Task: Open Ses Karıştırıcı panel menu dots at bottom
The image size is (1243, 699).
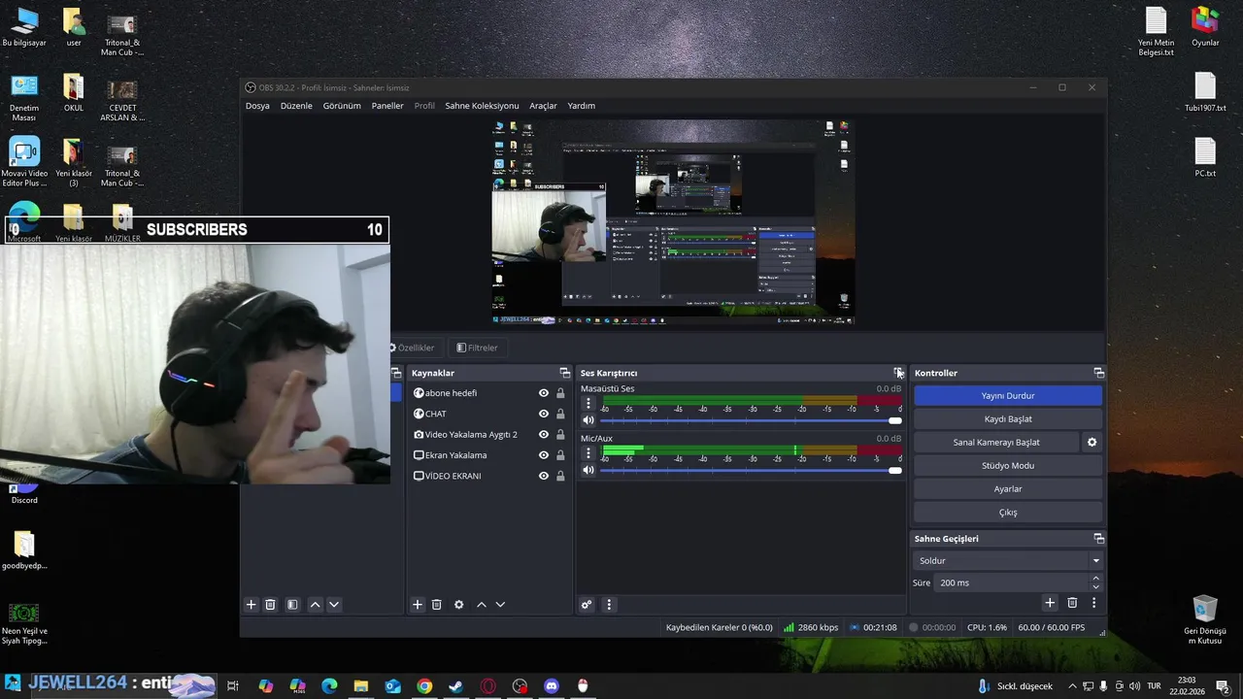Action: point(609,605)
